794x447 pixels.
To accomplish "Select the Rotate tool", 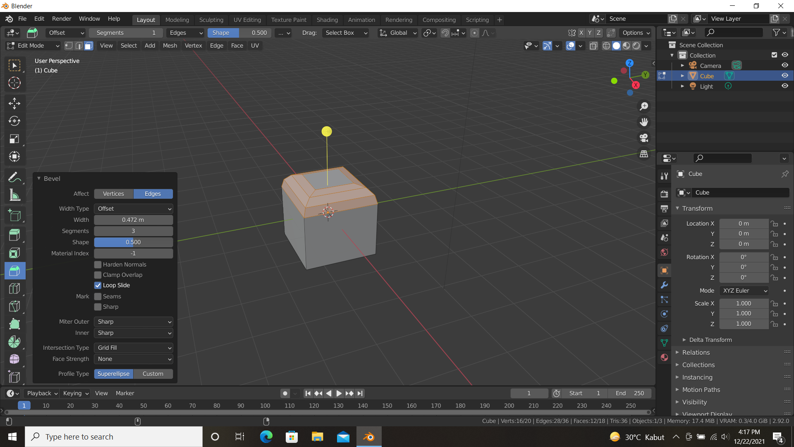I will coord(14,121).
